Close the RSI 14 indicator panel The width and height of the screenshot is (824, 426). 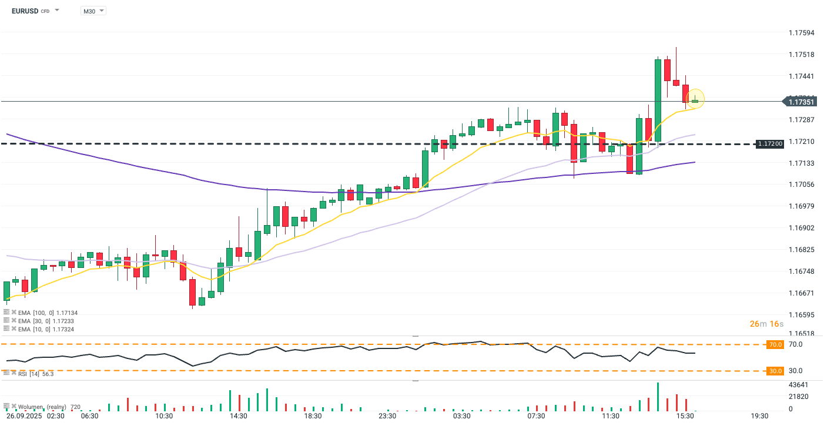click(13, 373)
